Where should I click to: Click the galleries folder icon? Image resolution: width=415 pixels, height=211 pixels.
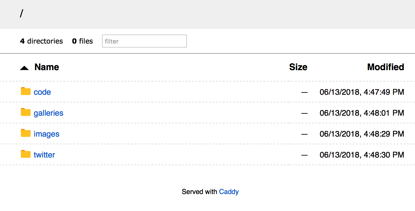click(26, 112)
